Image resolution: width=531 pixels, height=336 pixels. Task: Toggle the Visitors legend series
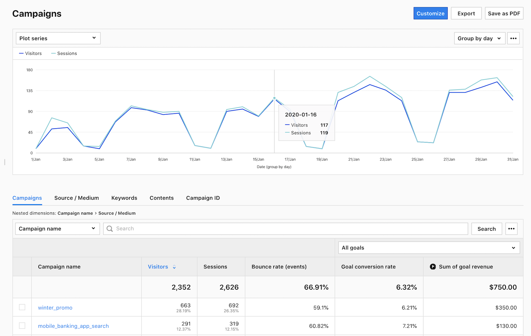pyautogui.click(x=30, y=53)
